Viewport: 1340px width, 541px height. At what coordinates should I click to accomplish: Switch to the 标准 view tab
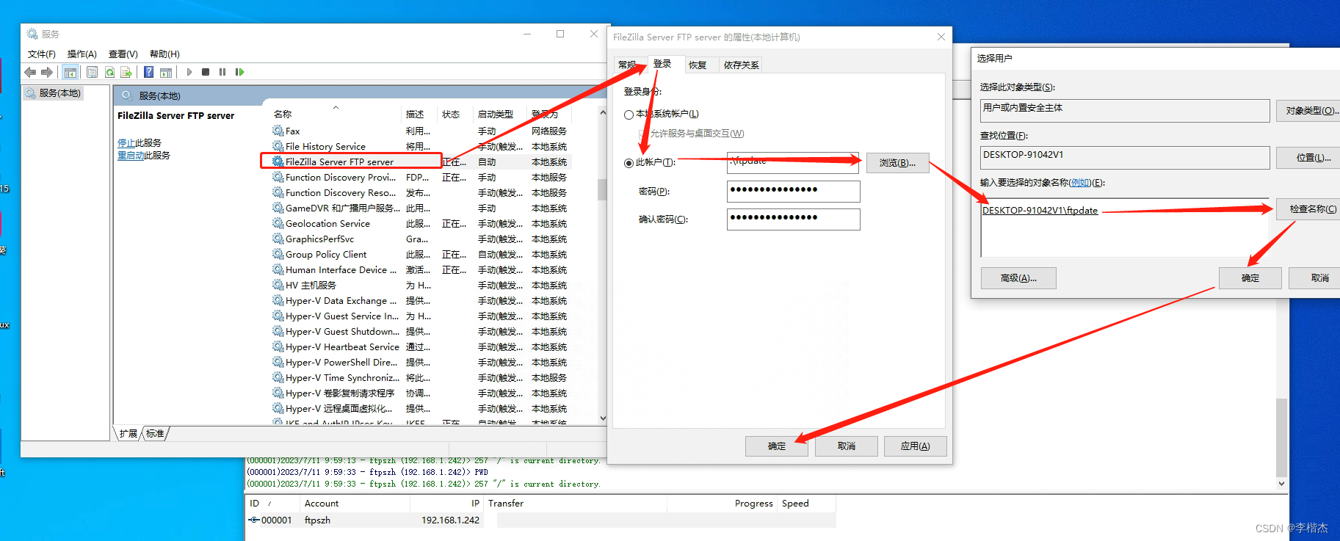click(155, 434)
